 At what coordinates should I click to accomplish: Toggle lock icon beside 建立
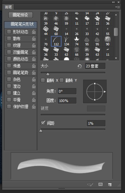click(34, 93)
